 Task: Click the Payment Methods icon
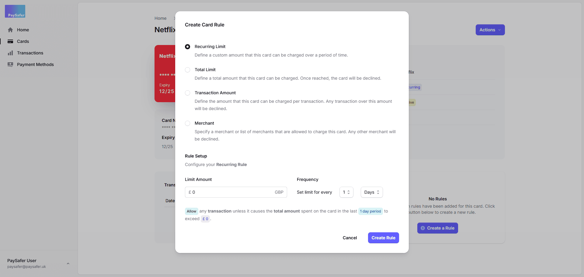10,64
